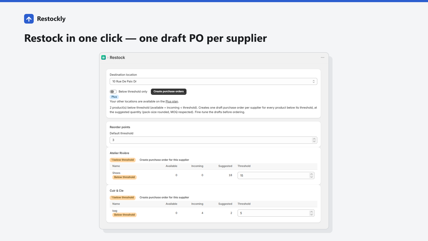Open the three-dot more options menu
The width and height of the screenshot is (428, 241).
coord(323,58)
